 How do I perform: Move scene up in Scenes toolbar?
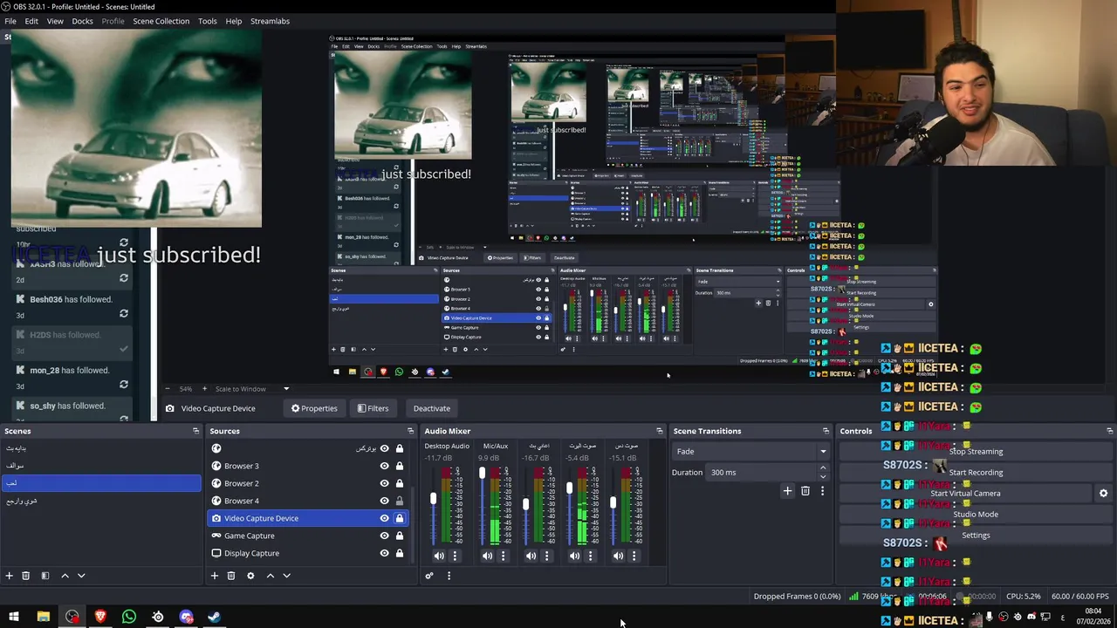tap(65, 576)
